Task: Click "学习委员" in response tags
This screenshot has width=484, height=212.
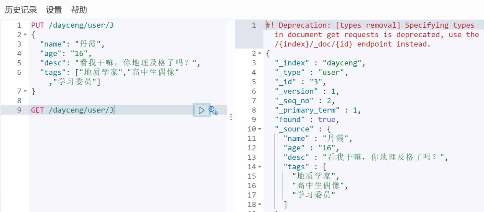Action: pyautogui.click(x=314, y=195)
